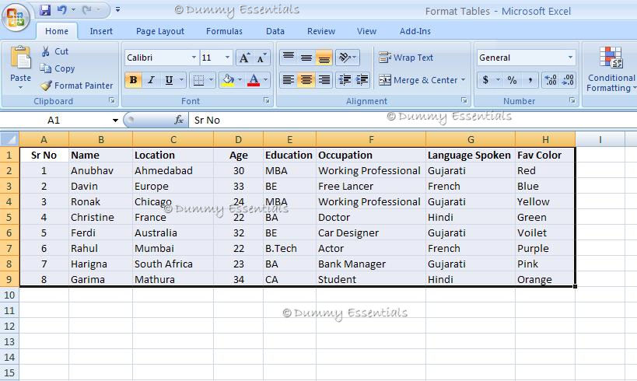The width and height of the screenshot is (637, 381).
Task: Toggle bold formatting
Action: [133, 80]
